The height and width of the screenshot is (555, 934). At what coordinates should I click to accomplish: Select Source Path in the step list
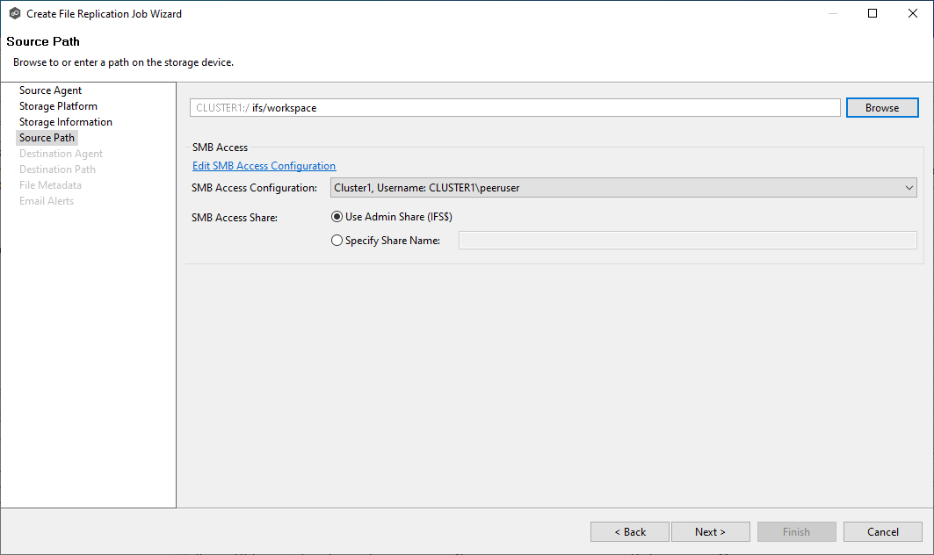tap(47, 138)
